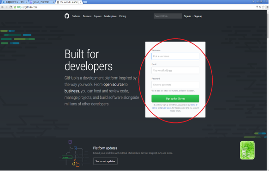
Task: Click the Username label
Action: pyautogui.click(x=156, y=50)
